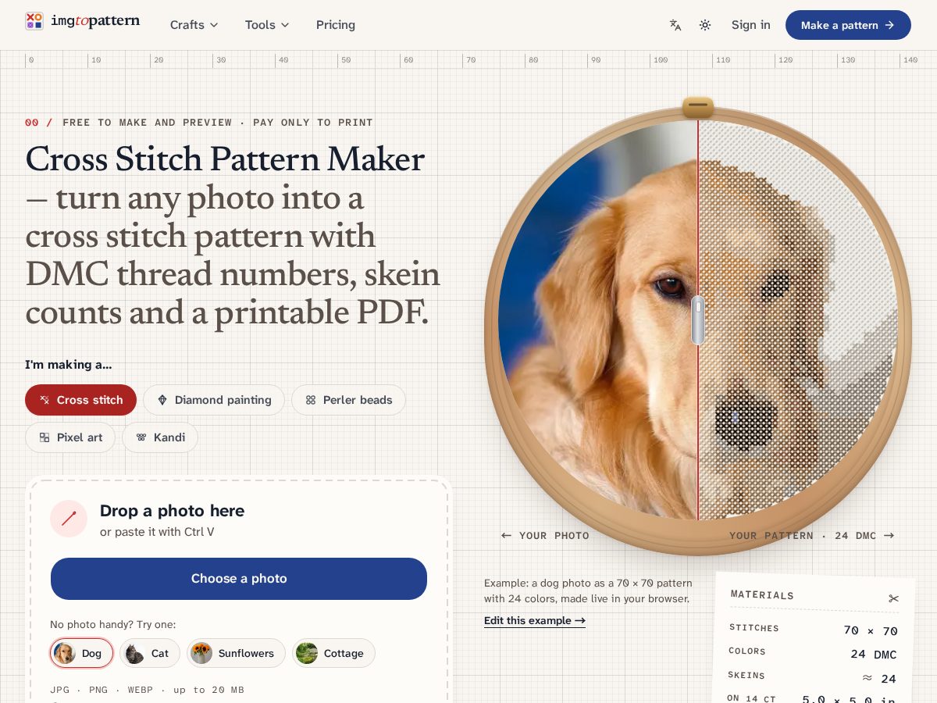Image resolution: width=937 pixels, height=703 pixels.
Task: Try the Dog sample photo
Action: click(82, 653)
